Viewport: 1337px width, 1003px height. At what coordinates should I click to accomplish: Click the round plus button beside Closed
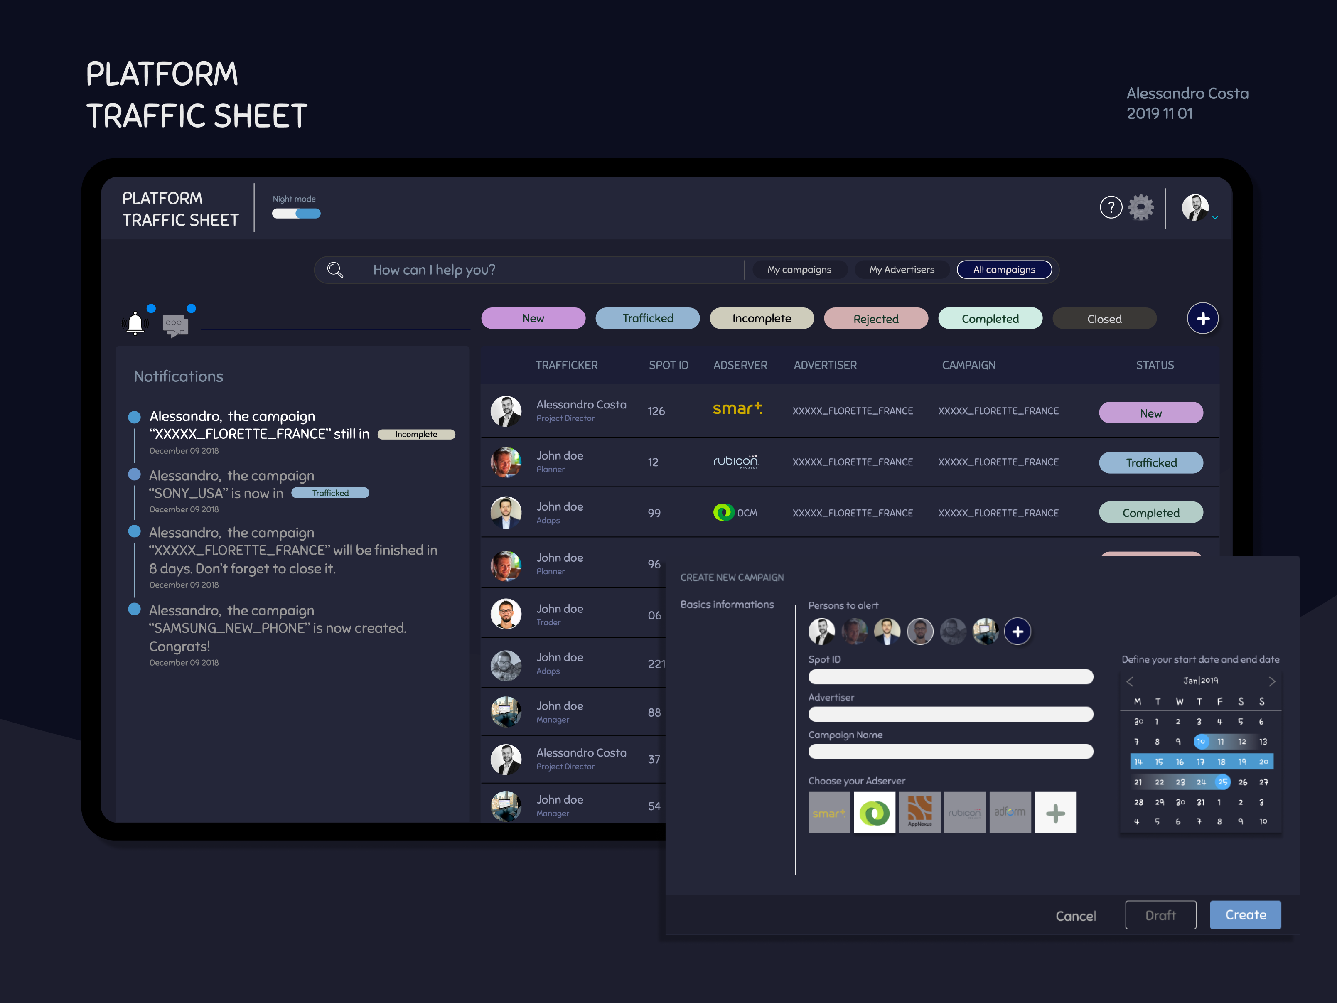point(1202,319)
